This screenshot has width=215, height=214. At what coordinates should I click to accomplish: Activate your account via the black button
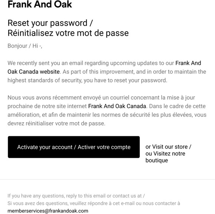click(x=74, y=147)
